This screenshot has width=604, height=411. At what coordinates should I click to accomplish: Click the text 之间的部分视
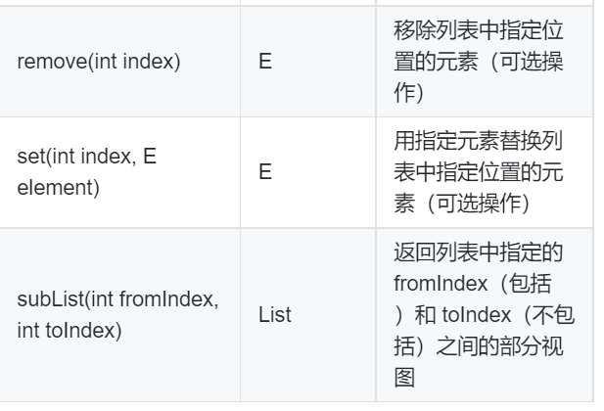[x=499, y=345]
